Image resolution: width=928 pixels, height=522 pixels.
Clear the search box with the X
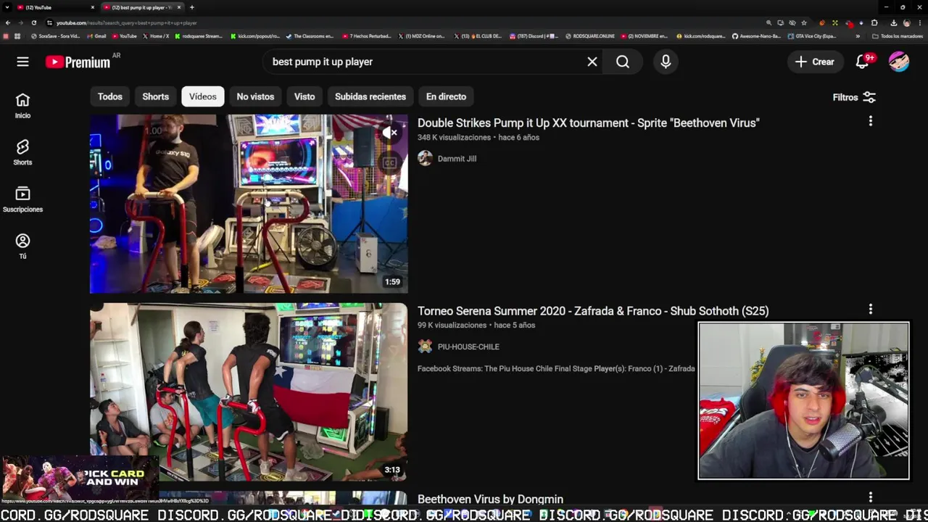(x=592, y=62)
